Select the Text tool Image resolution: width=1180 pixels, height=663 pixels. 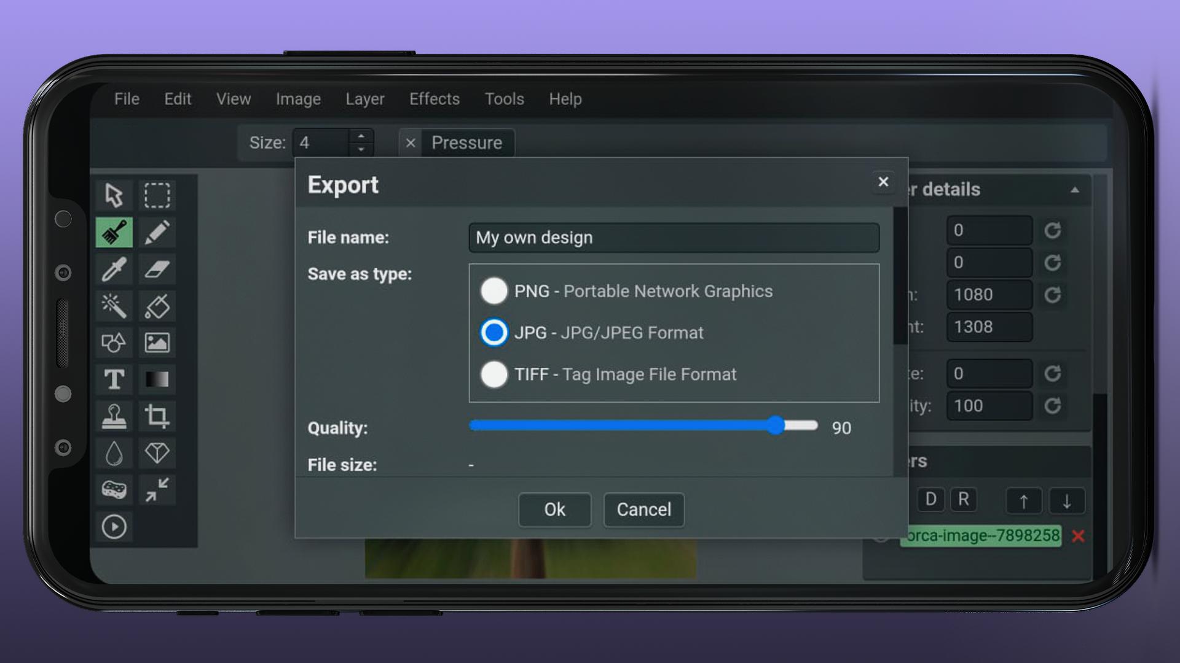click(x=114, y=379)
